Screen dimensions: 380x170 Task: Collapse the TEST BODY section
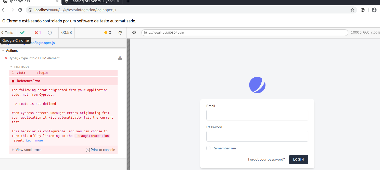point(20,67)
